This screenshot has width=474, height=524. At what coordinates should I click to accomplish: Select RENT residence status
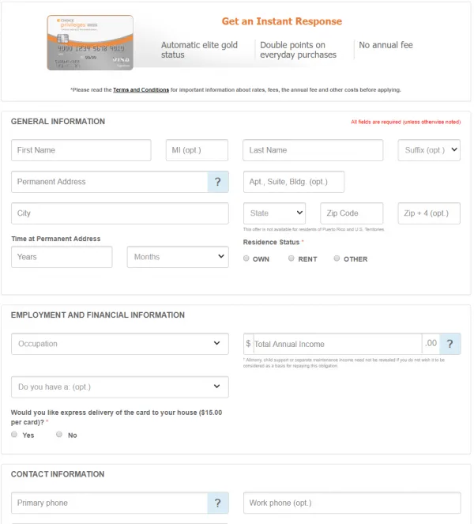coord(292,258)
